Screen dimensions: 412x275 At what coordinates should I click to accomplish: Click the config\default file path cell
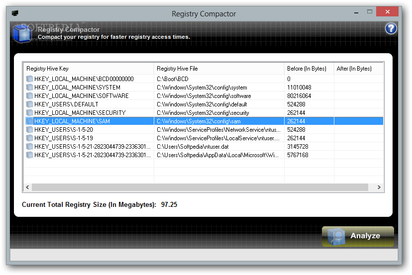[202, 104]
